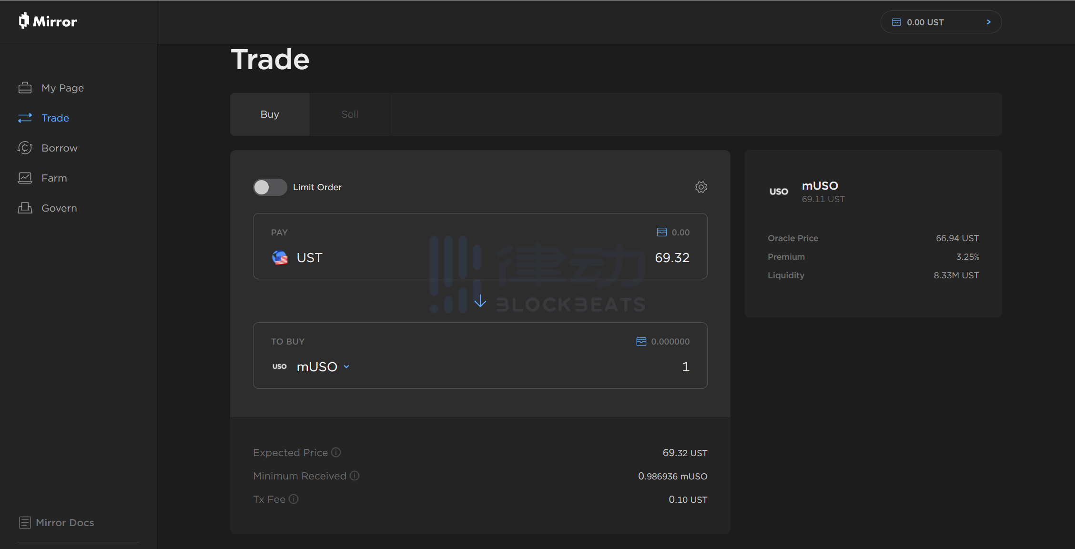The image size is (1075, 549).
Task: Click Minimum Received value 0.986936 mUSO
Action: (672, 476)
